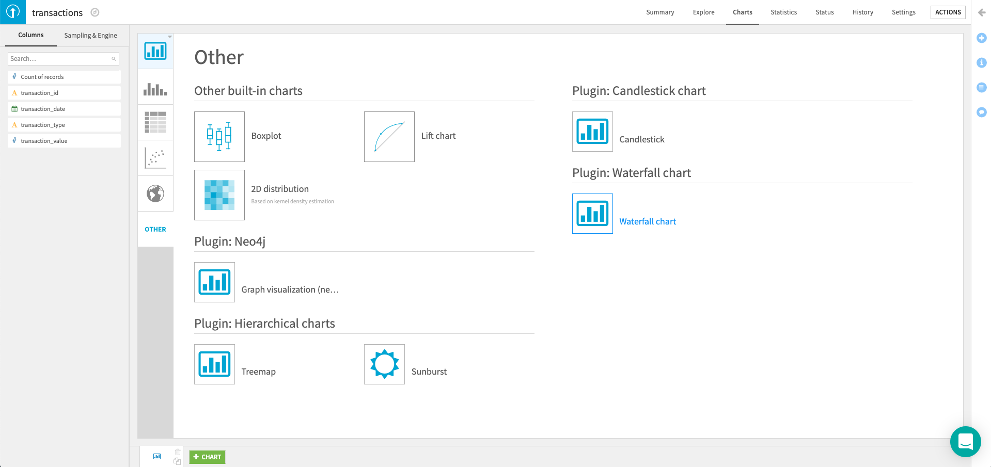
Task: Open the Sampling & Engine tab
Action: click(90, 36)
